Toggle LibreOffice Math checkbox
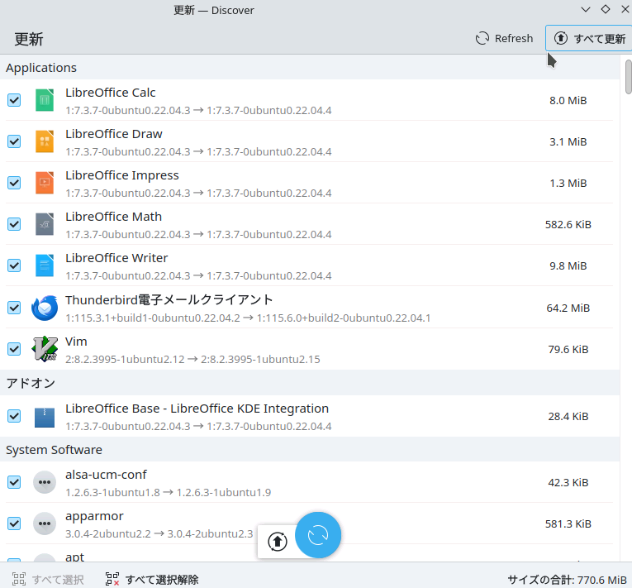Image resolution: width=632 pixels, height=588 pixels. 14,224
